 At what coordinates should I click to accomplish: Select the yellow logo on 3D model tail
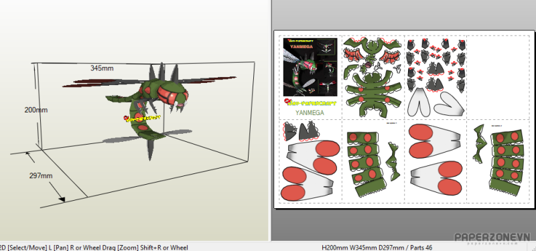tap(142, 118)
